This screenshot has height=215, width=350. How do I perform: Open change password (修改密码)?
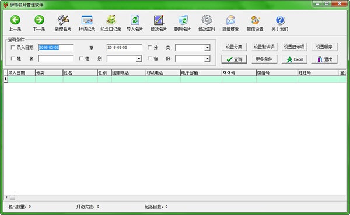pyautogui.click(x=206, y=23)
